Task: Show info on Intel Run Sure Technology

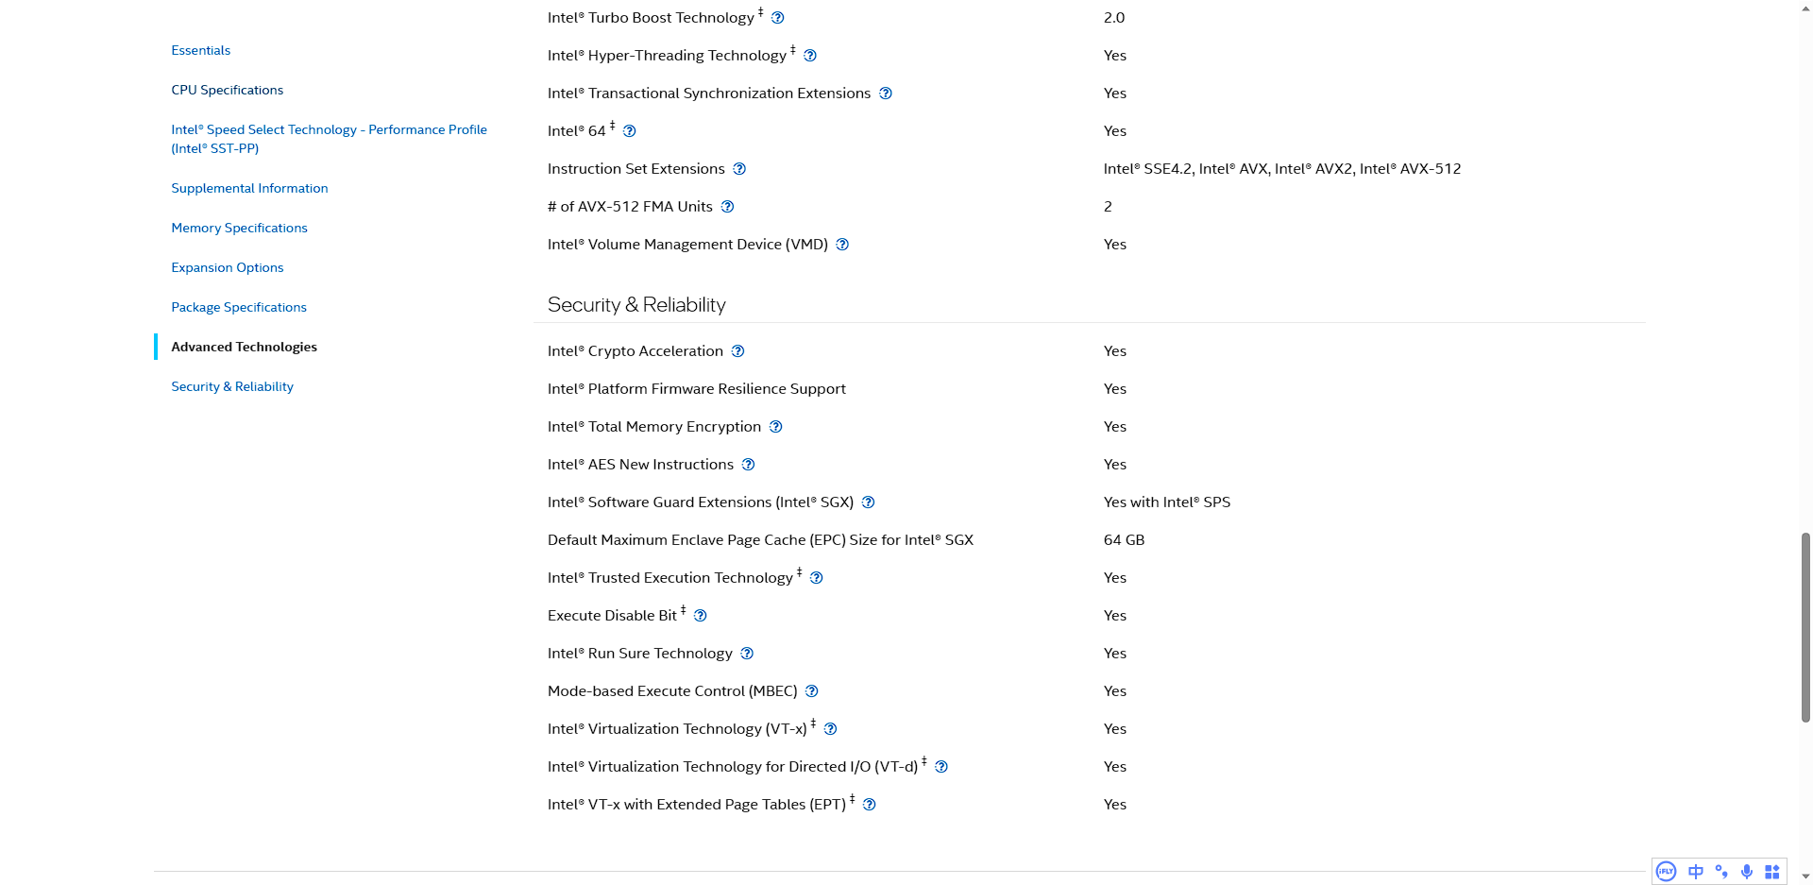Action: coord(747,654)
